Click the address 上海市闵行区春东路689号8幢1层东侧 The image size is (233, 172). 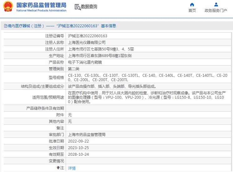point(100,56)
